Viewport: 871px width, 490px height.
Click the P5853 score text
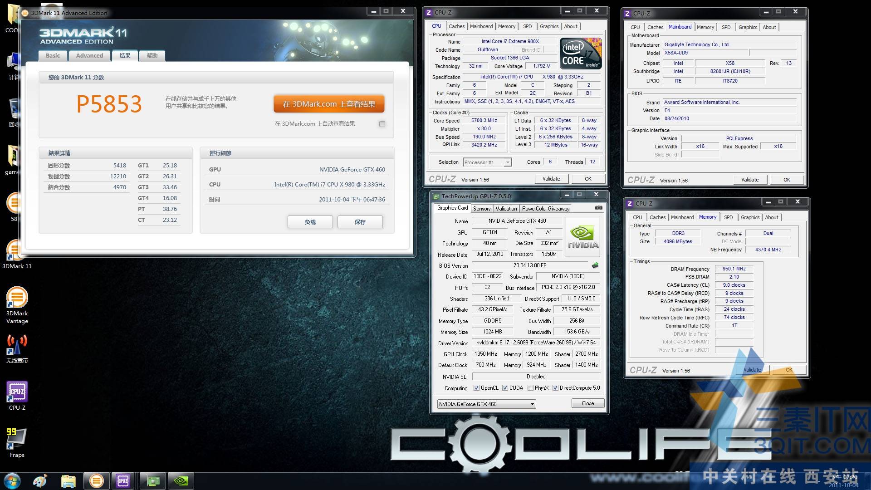tap(109, 104)
